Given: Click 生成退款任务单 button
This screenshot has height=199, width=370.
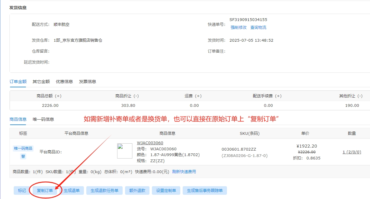Looking at the screenshot, I should coord(104,190).
